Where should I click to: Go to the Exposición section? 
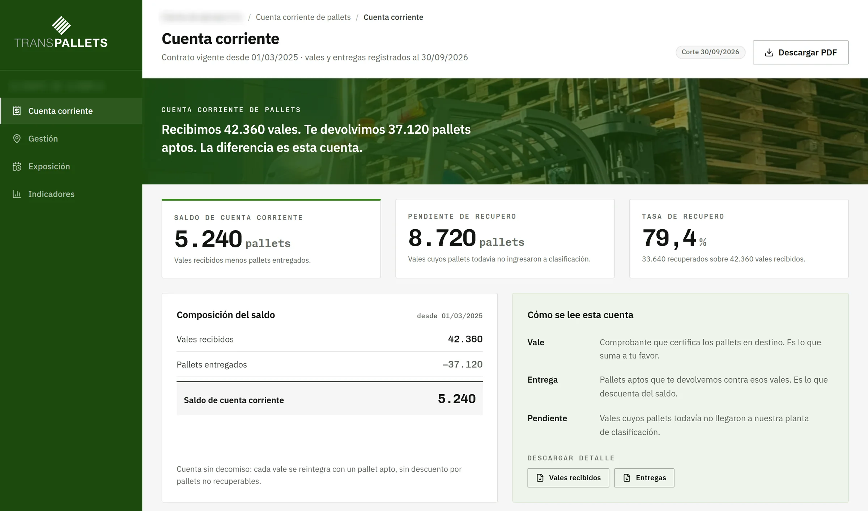[x=71, y=166]
